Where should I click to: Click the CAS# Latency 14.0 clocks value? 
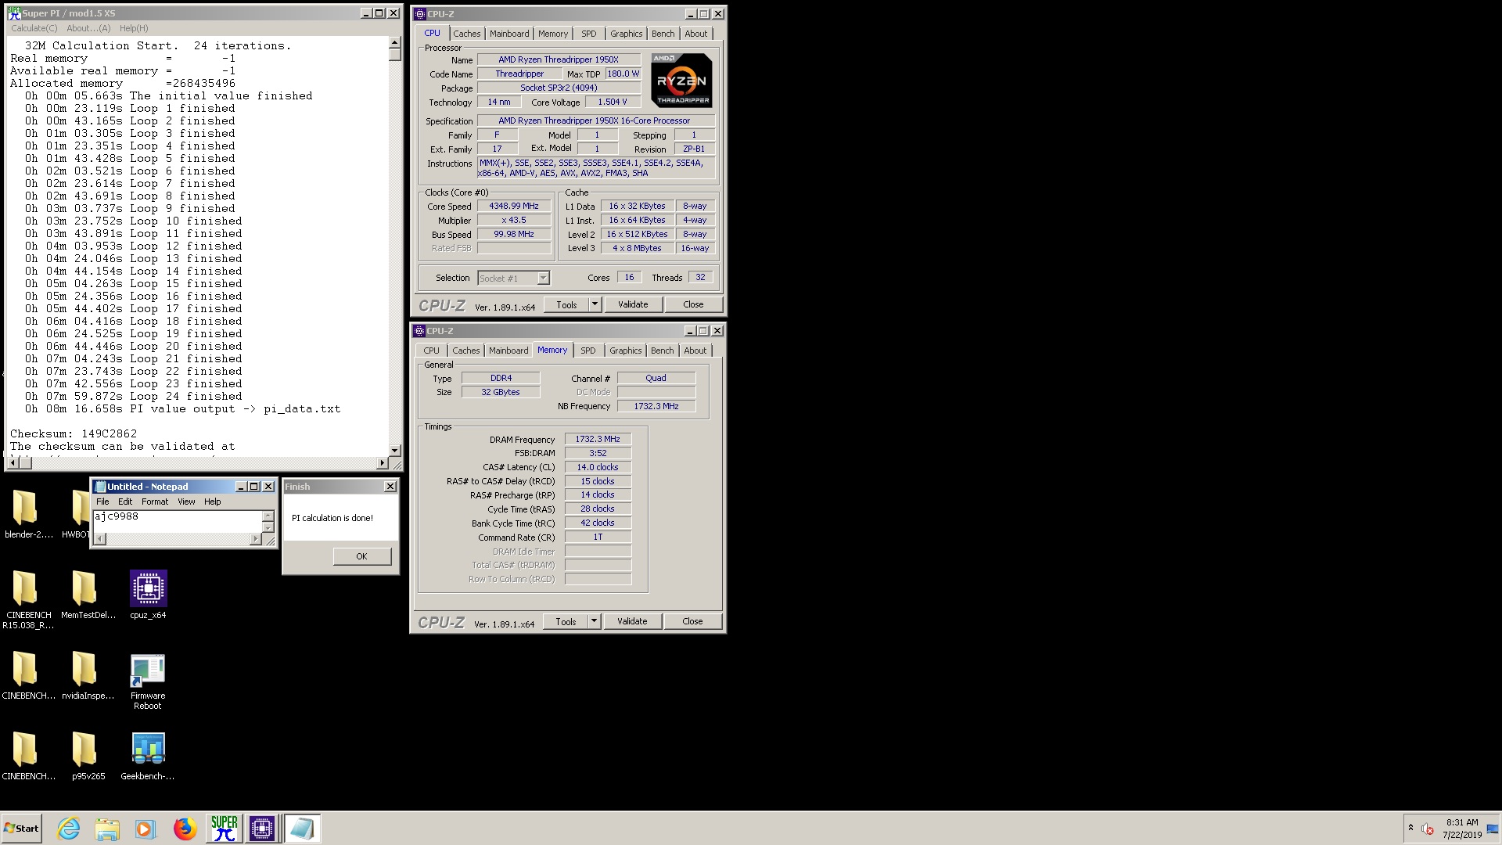point(598,467)
